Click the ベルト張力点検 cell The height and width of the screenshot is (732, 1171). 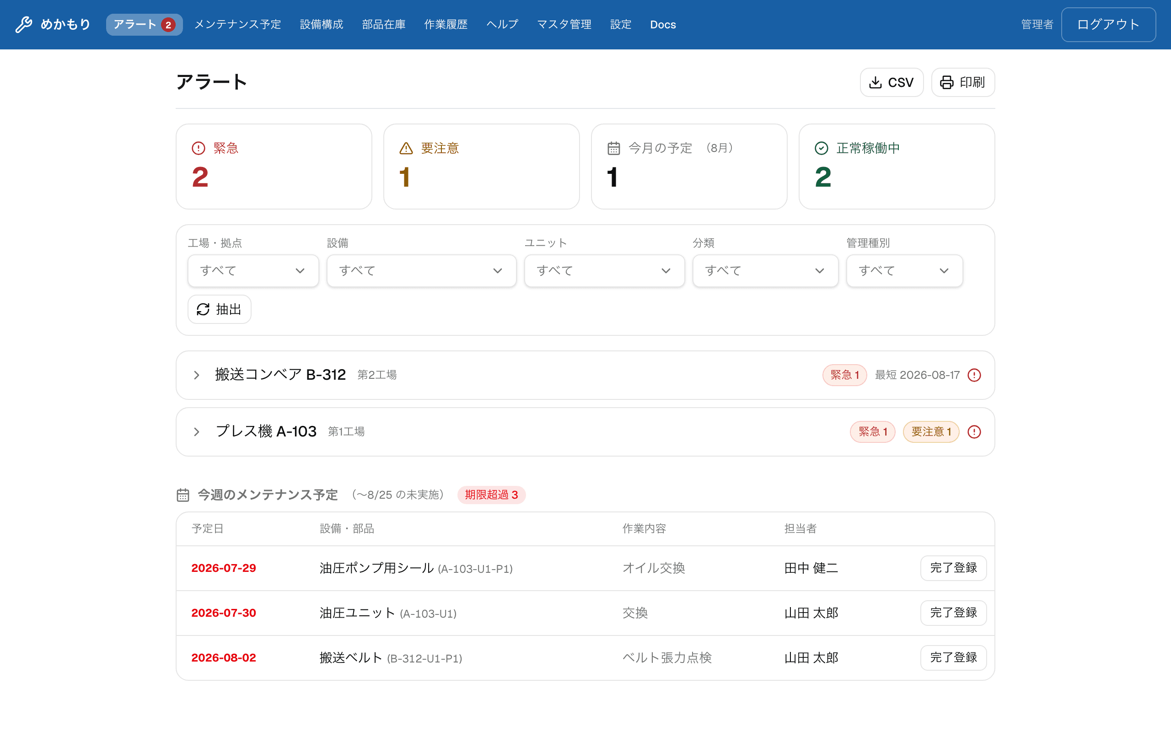(667, 658)
